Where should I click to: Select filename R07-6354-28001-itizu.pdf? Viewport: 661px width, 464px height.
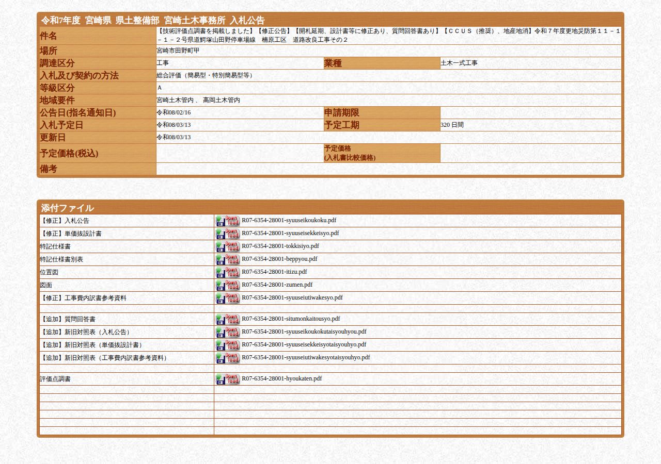pos(274,272)
